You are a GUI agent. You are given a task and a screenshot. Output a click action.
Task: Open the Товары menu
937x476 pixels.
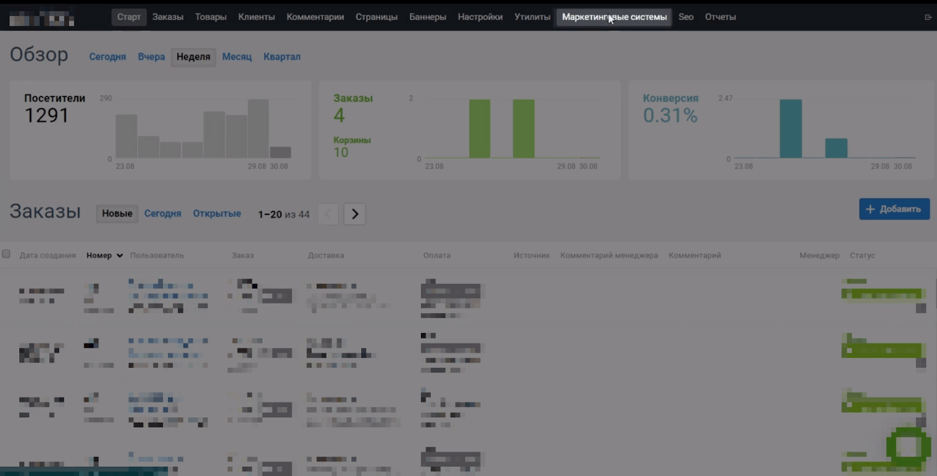210,17
